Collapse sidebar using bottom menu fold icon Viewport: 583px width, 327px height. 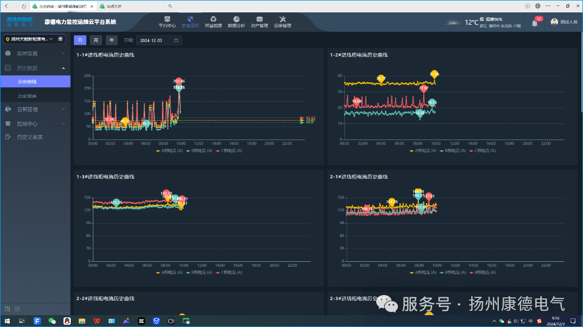(x=18, y=309)
